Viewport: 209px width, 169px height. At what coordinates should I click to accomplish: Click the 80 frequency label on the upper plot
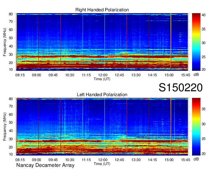point(11,14)
